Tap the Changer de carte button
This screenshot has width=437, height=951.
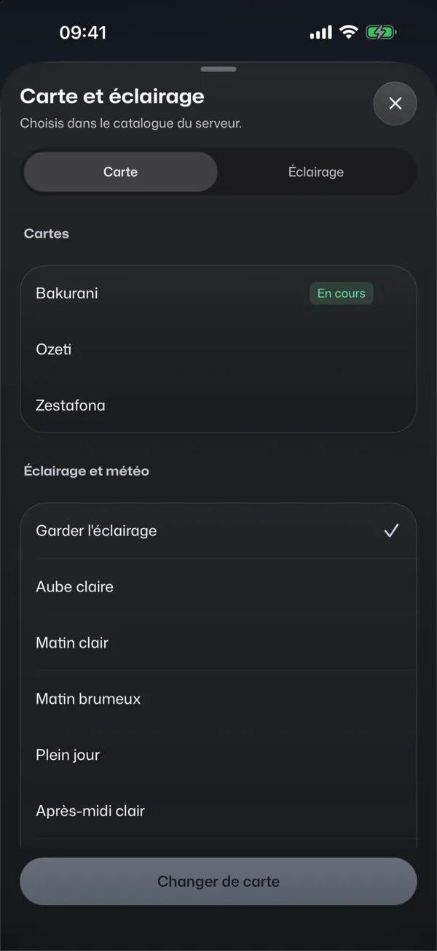point(219,881)
